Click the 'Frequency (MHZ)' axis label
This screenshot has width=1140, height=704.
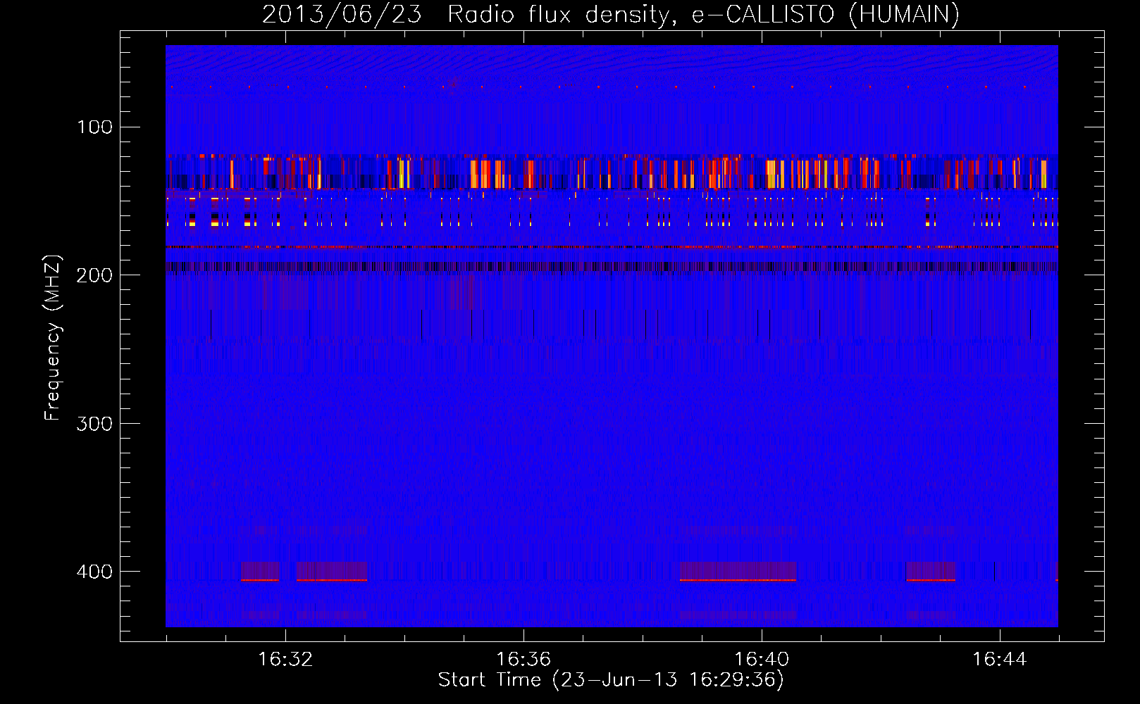pos(53,338)
